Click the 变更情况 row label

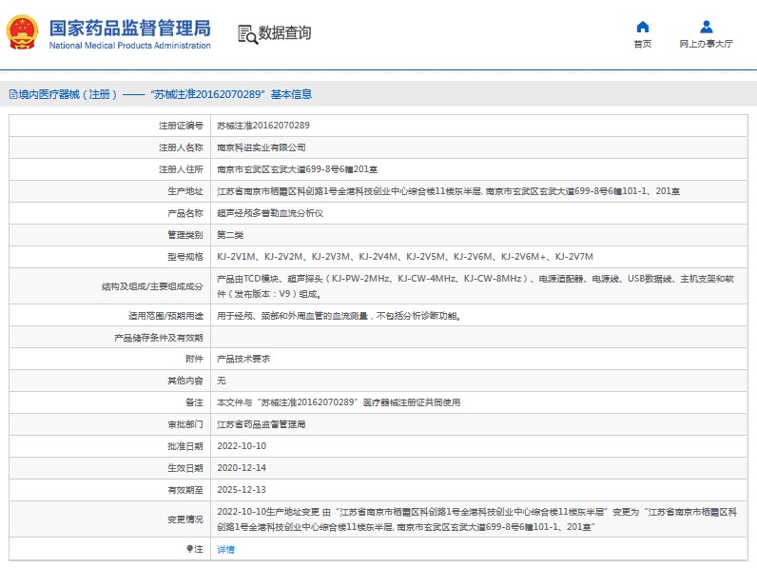coord(185,519)
